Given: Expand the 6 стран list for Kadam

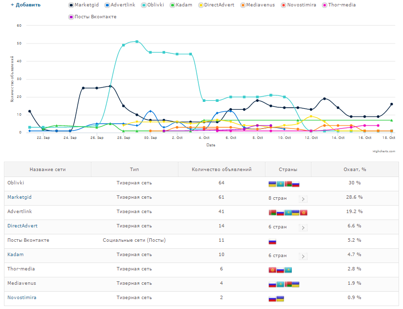Looking at the screenshot, I should coord(303,256).
